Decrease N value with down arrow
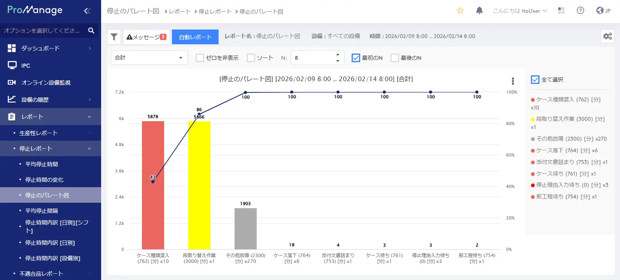This screenshot has width=620, height=280. coord(338,61)
